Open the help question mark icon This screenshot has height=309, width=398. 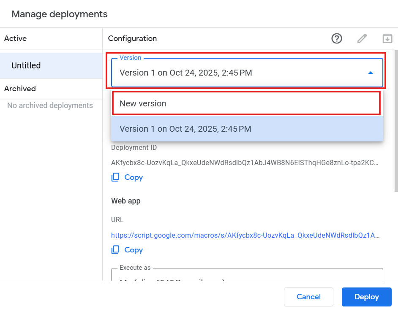pos(337,38)
